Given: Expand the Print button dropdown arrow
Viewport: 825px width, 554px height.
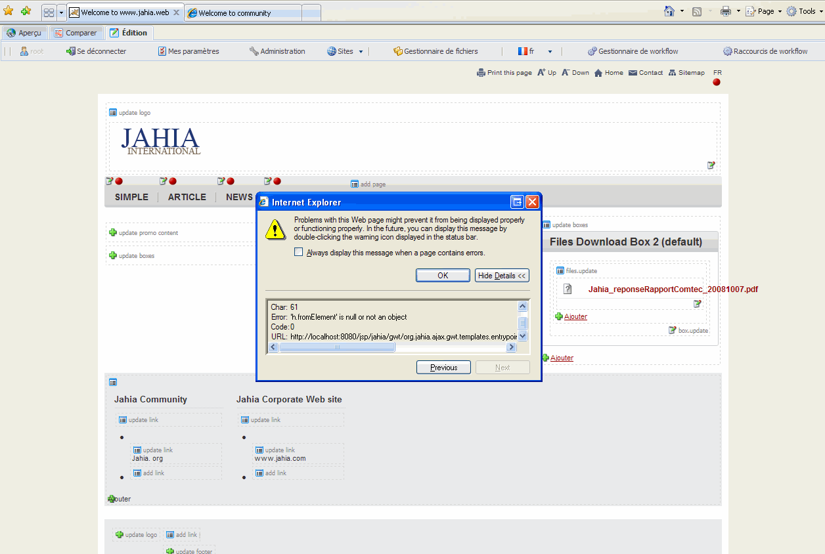Looking at the screenshot, I should [x=738, y=11].
